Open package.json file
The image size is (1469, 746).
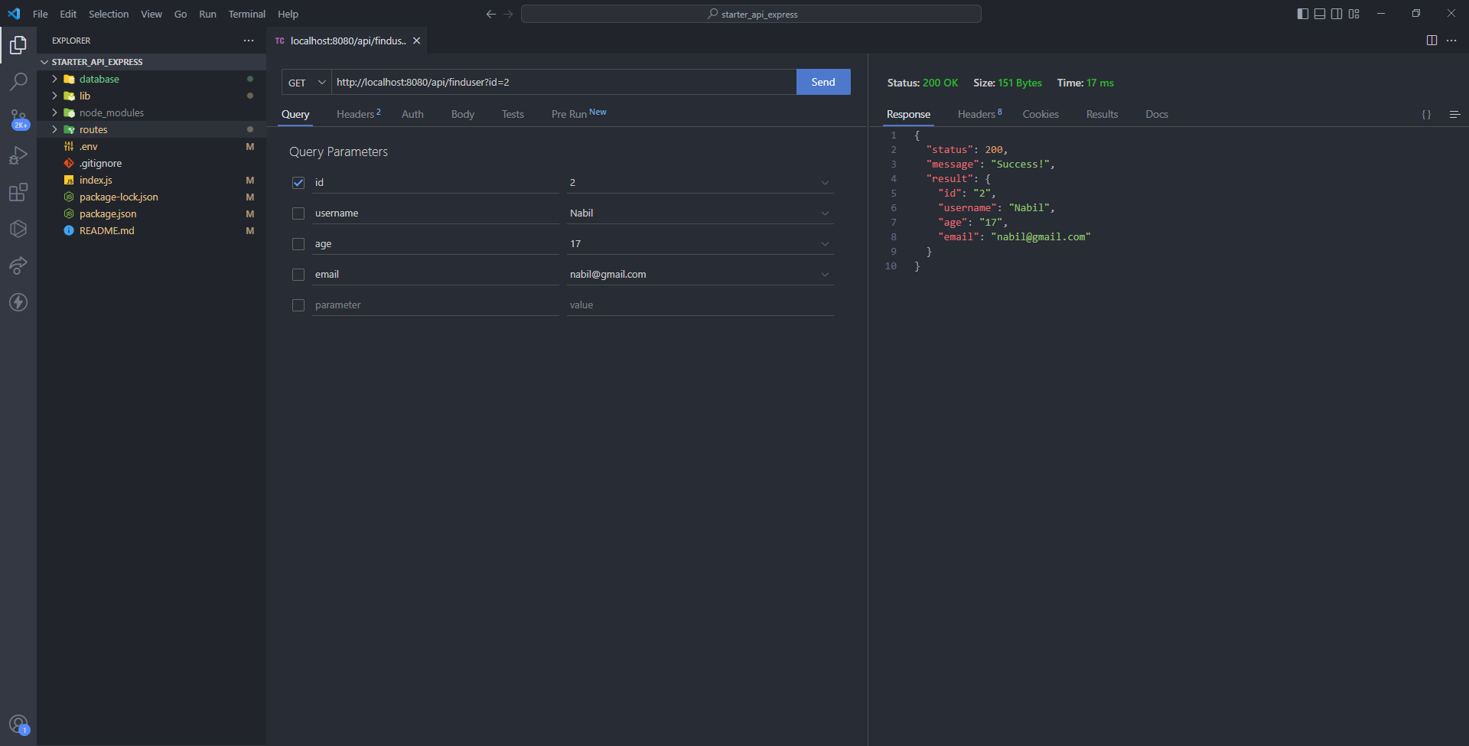[151, 213]
